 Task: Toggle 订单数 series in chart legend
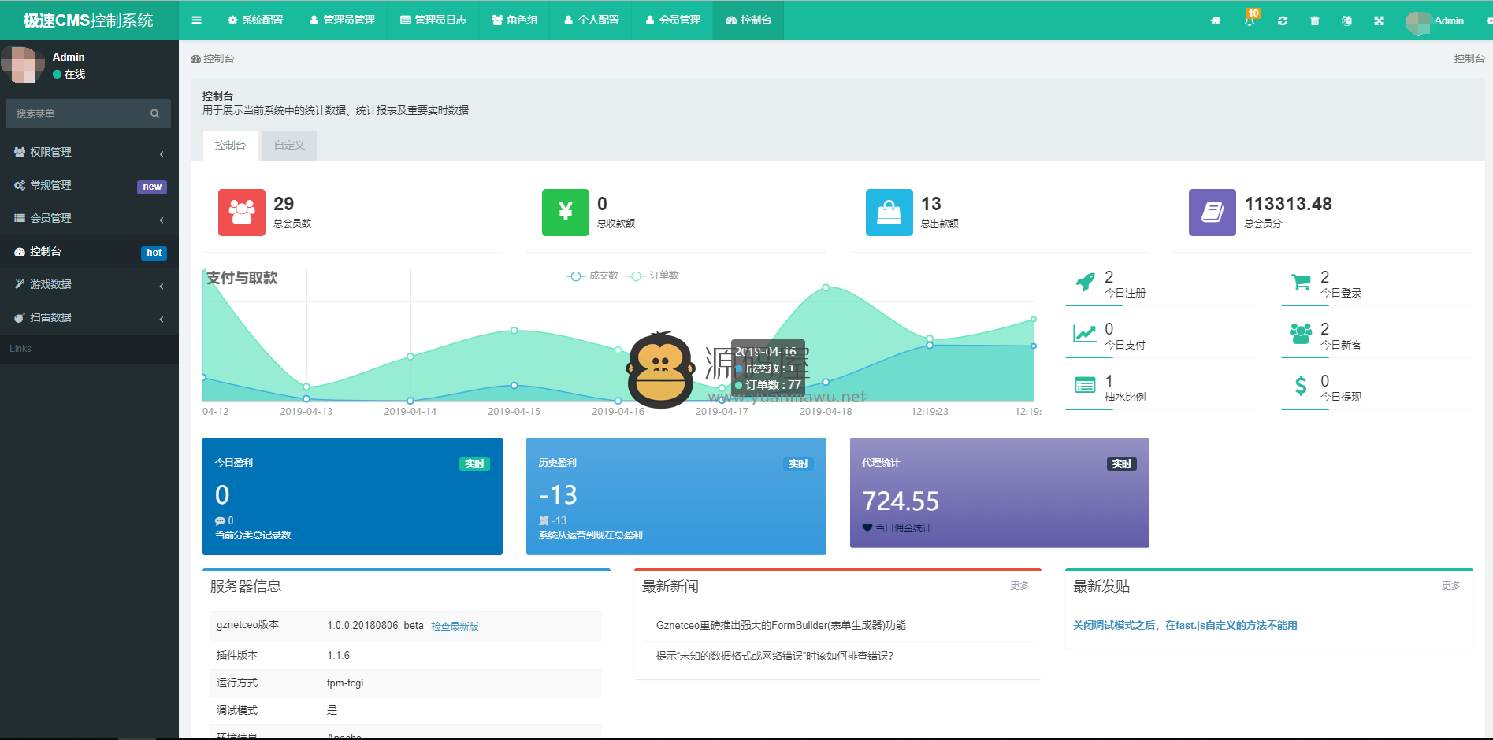653,276
